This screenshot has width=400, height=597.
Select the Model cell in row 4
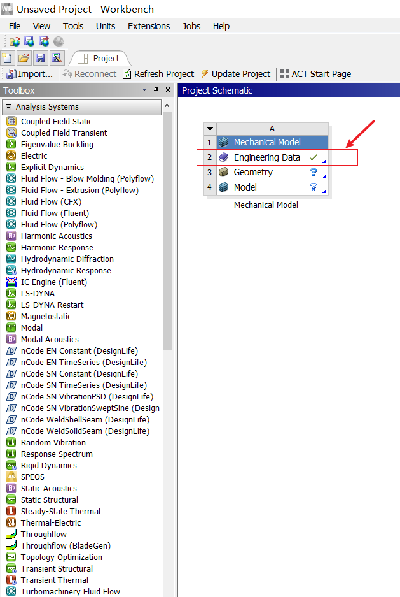[272, 187]
